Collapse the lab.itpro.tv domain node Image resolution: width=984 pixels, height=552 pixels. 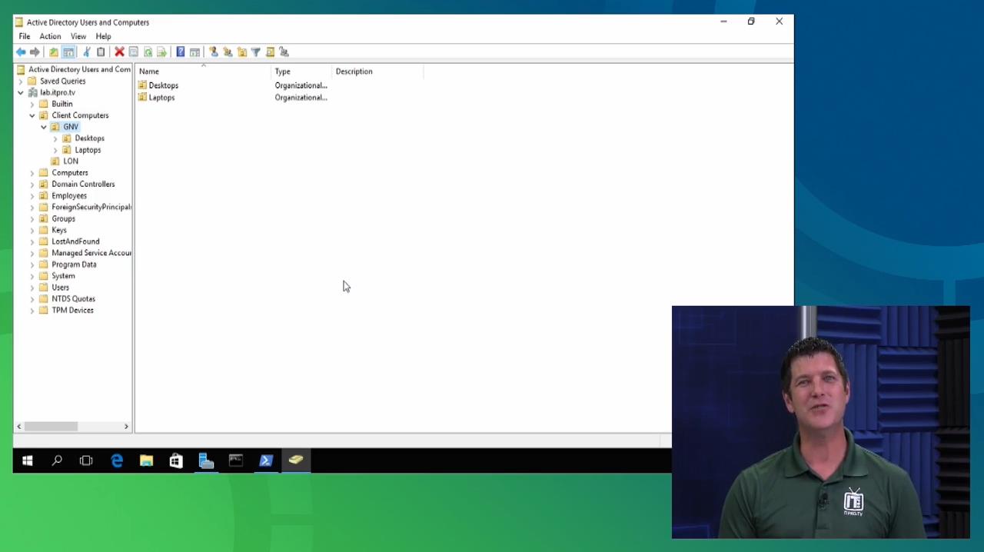pyautogui.click(x=21, y=92)
